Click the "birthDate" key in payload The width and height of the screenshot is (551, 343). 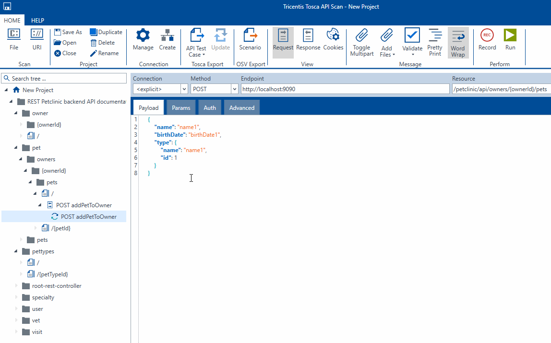[x=169, y=135]
